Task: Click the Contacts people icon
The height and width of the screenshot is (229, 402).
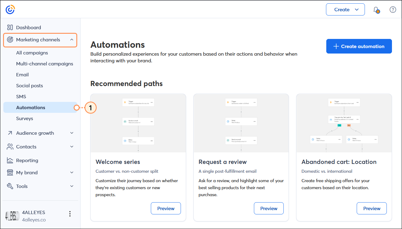Action: (x=10, y=147)
